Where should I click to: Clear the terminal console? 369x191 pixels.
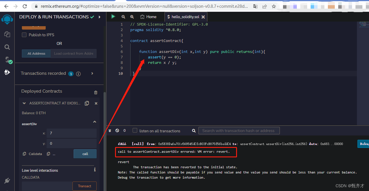[x=117, y=131]
